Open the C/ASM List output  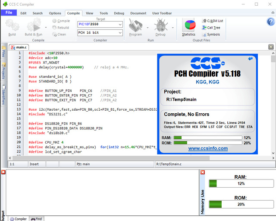(213, 21)
